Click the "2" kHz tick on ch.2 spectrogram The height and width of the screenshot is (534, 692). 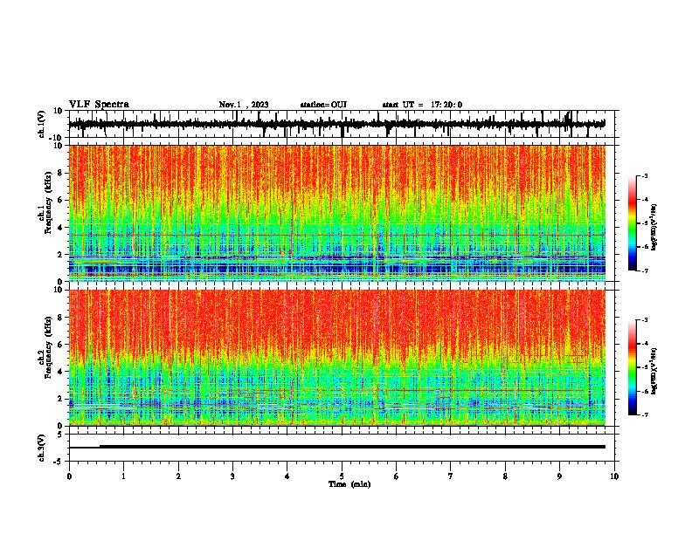[x=60, y=399]
